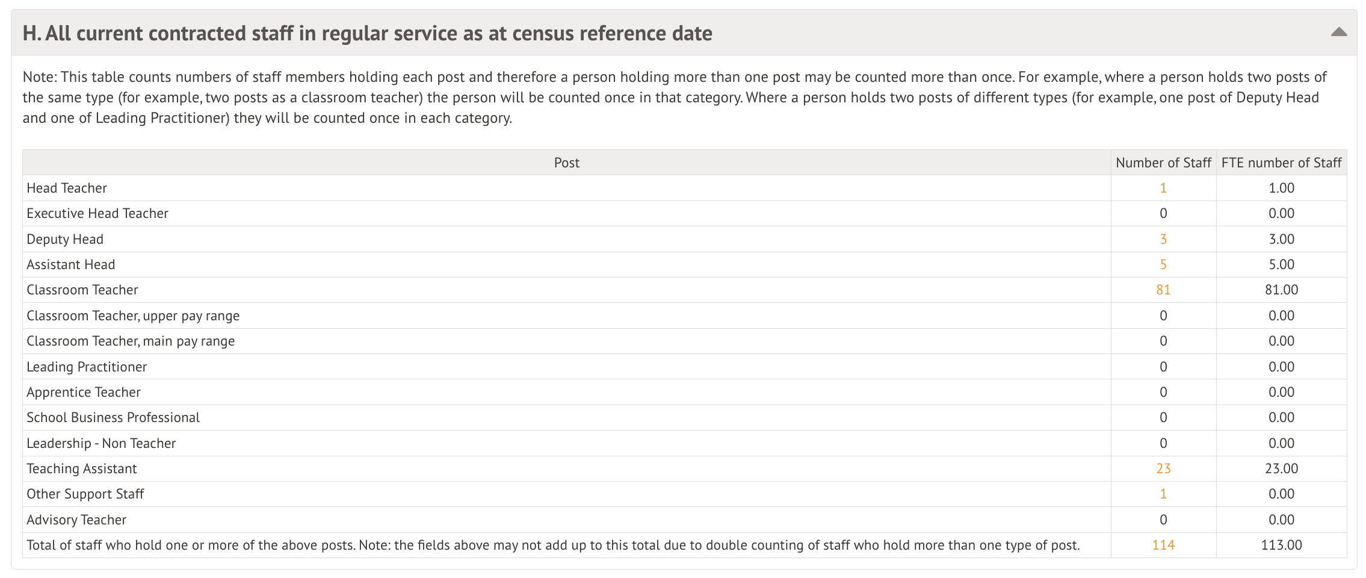The height and width of the screenshot is (578, 1366).
Task: Open the 81 Classroom Teacher staff link
Action: (x=1163, y=290)
